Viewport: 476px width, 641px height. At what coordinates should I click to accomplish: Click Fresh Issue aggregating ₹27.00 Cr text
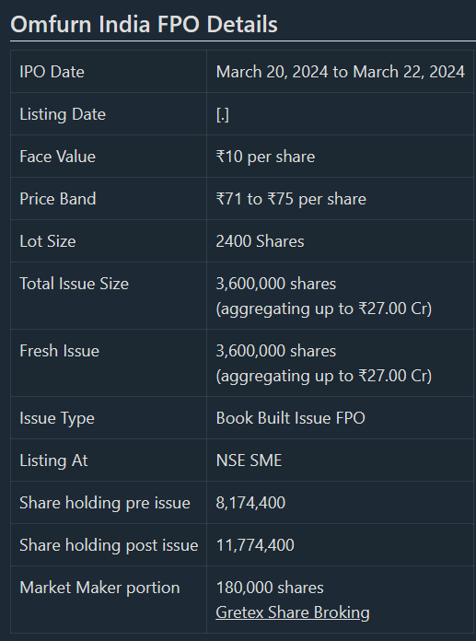[x=323, y=376]
